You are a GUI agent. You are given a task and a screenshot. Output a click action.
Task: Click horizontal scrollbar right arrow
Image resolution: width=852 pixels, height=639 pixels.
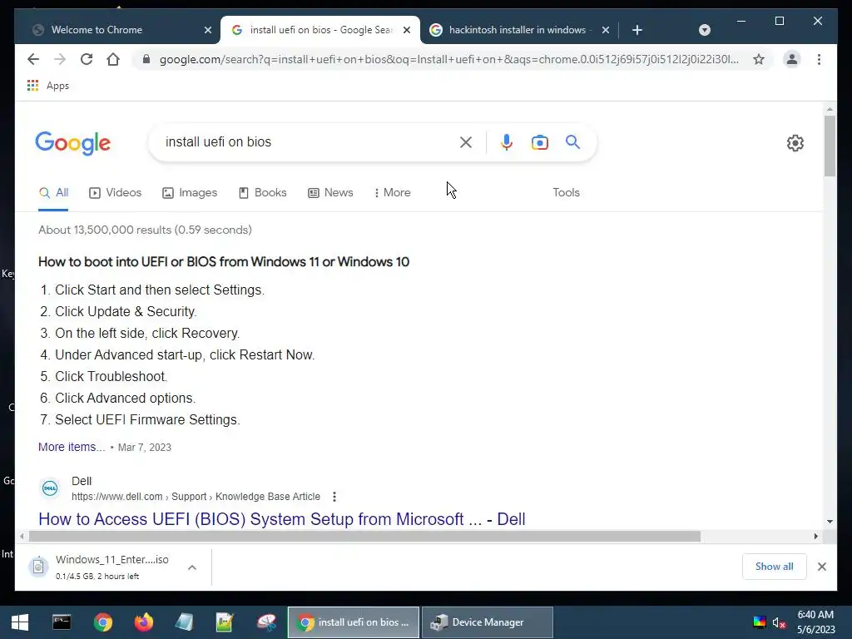[815, 537]
